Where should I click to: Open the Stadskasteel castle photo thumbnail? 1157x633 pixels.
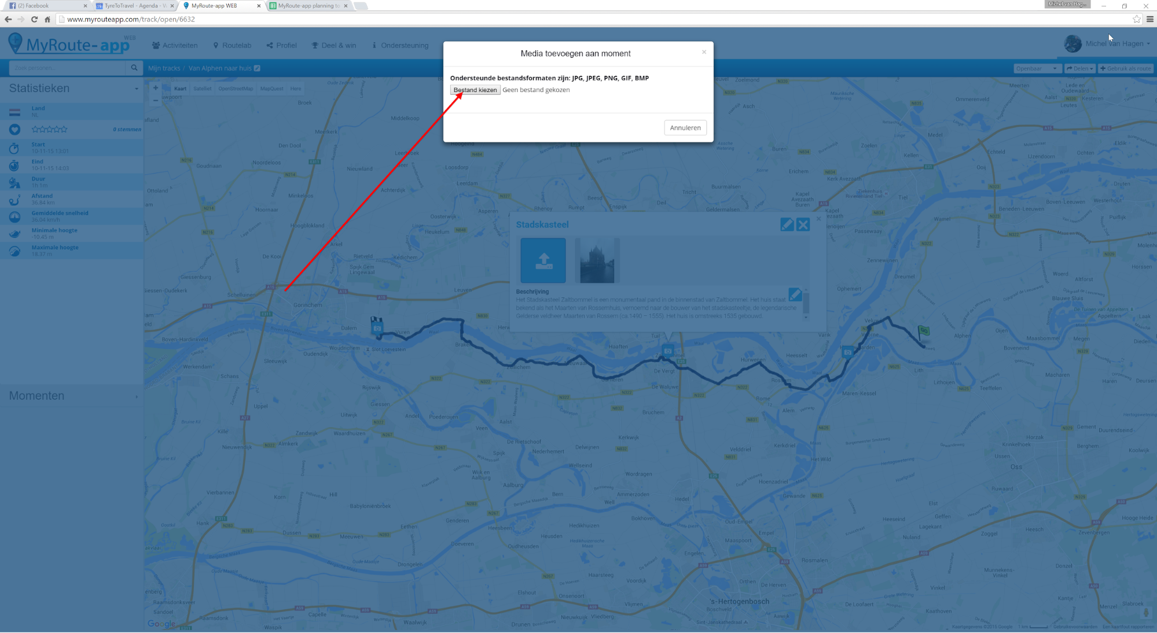click(597, 260)
